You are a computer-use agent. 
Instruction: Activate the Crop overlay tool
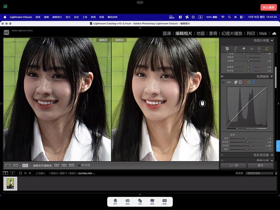[x=235, y=49]
